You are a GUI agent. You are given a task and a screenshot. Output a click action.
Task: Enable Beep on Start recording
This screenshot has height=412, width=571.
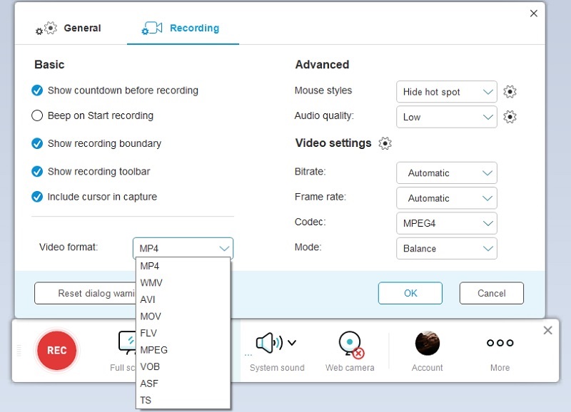[x=37, y=115]
